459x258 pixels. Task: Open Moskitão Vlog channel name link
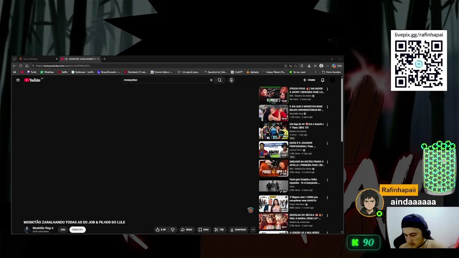tap(42, 228)
